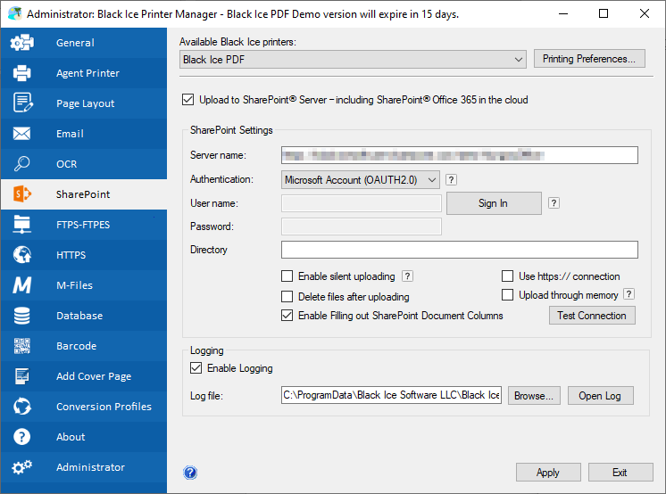Open the Barcode tab label
Image resolution: width=666 pixels, height=494 pixels.
77,346
